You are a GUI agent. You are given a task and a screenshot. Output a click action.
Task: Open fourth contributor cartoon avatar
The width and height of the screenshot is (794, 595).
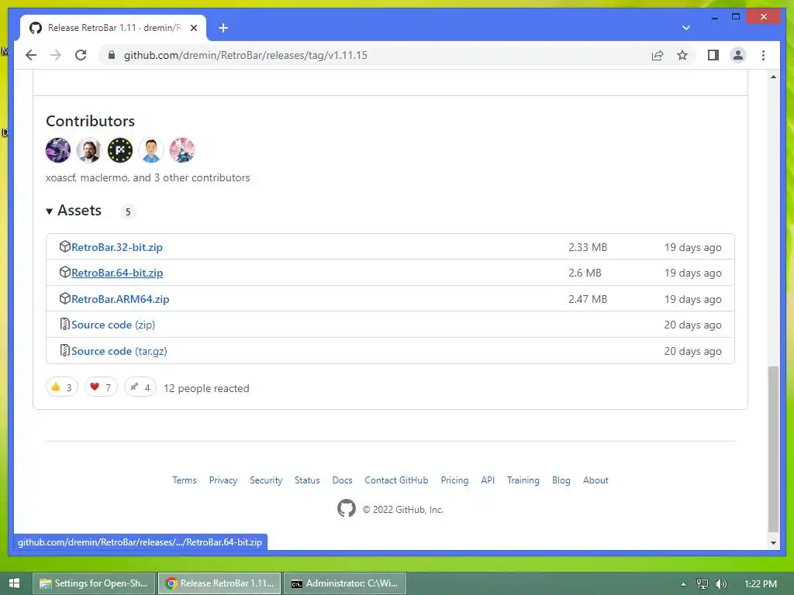pos(151,150)
